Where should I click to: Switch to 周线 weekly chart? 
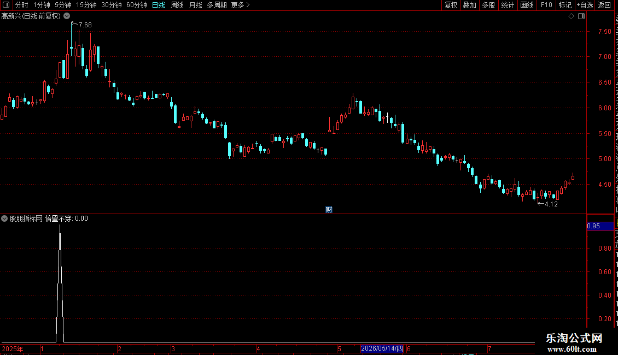[177, 5]
